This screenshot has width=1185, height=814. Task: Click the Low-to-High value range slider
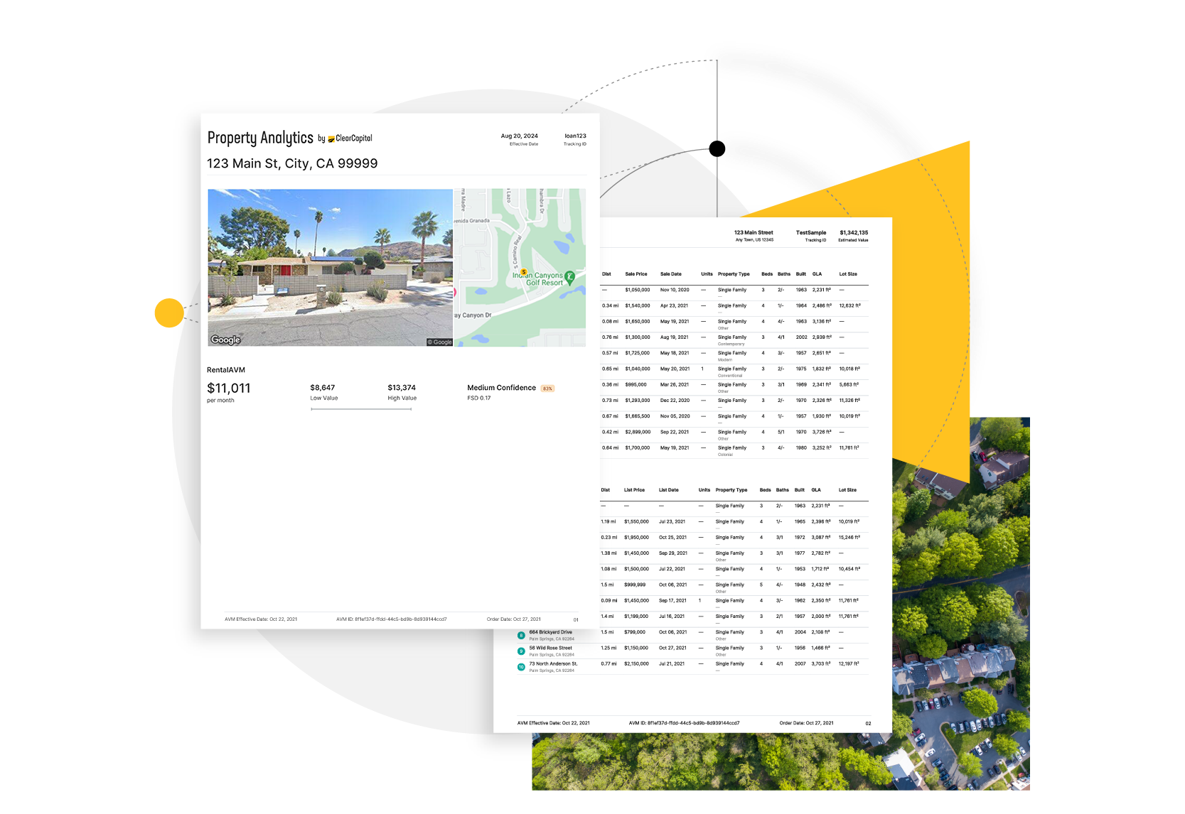point(363,408)
